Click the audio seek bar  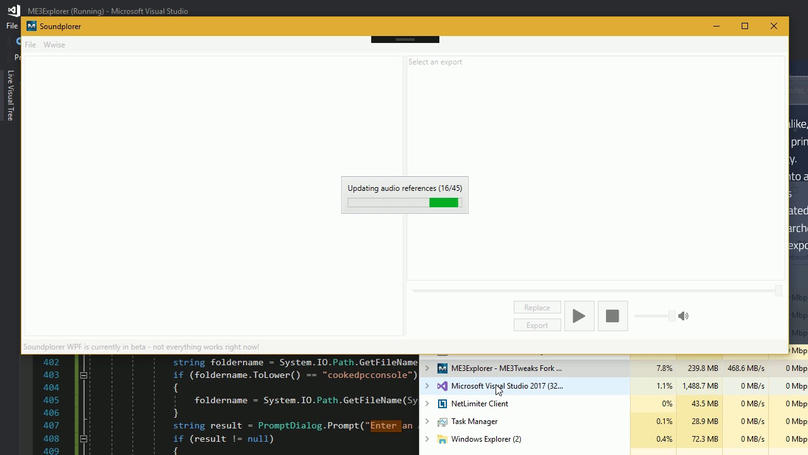tap(597, 291)
